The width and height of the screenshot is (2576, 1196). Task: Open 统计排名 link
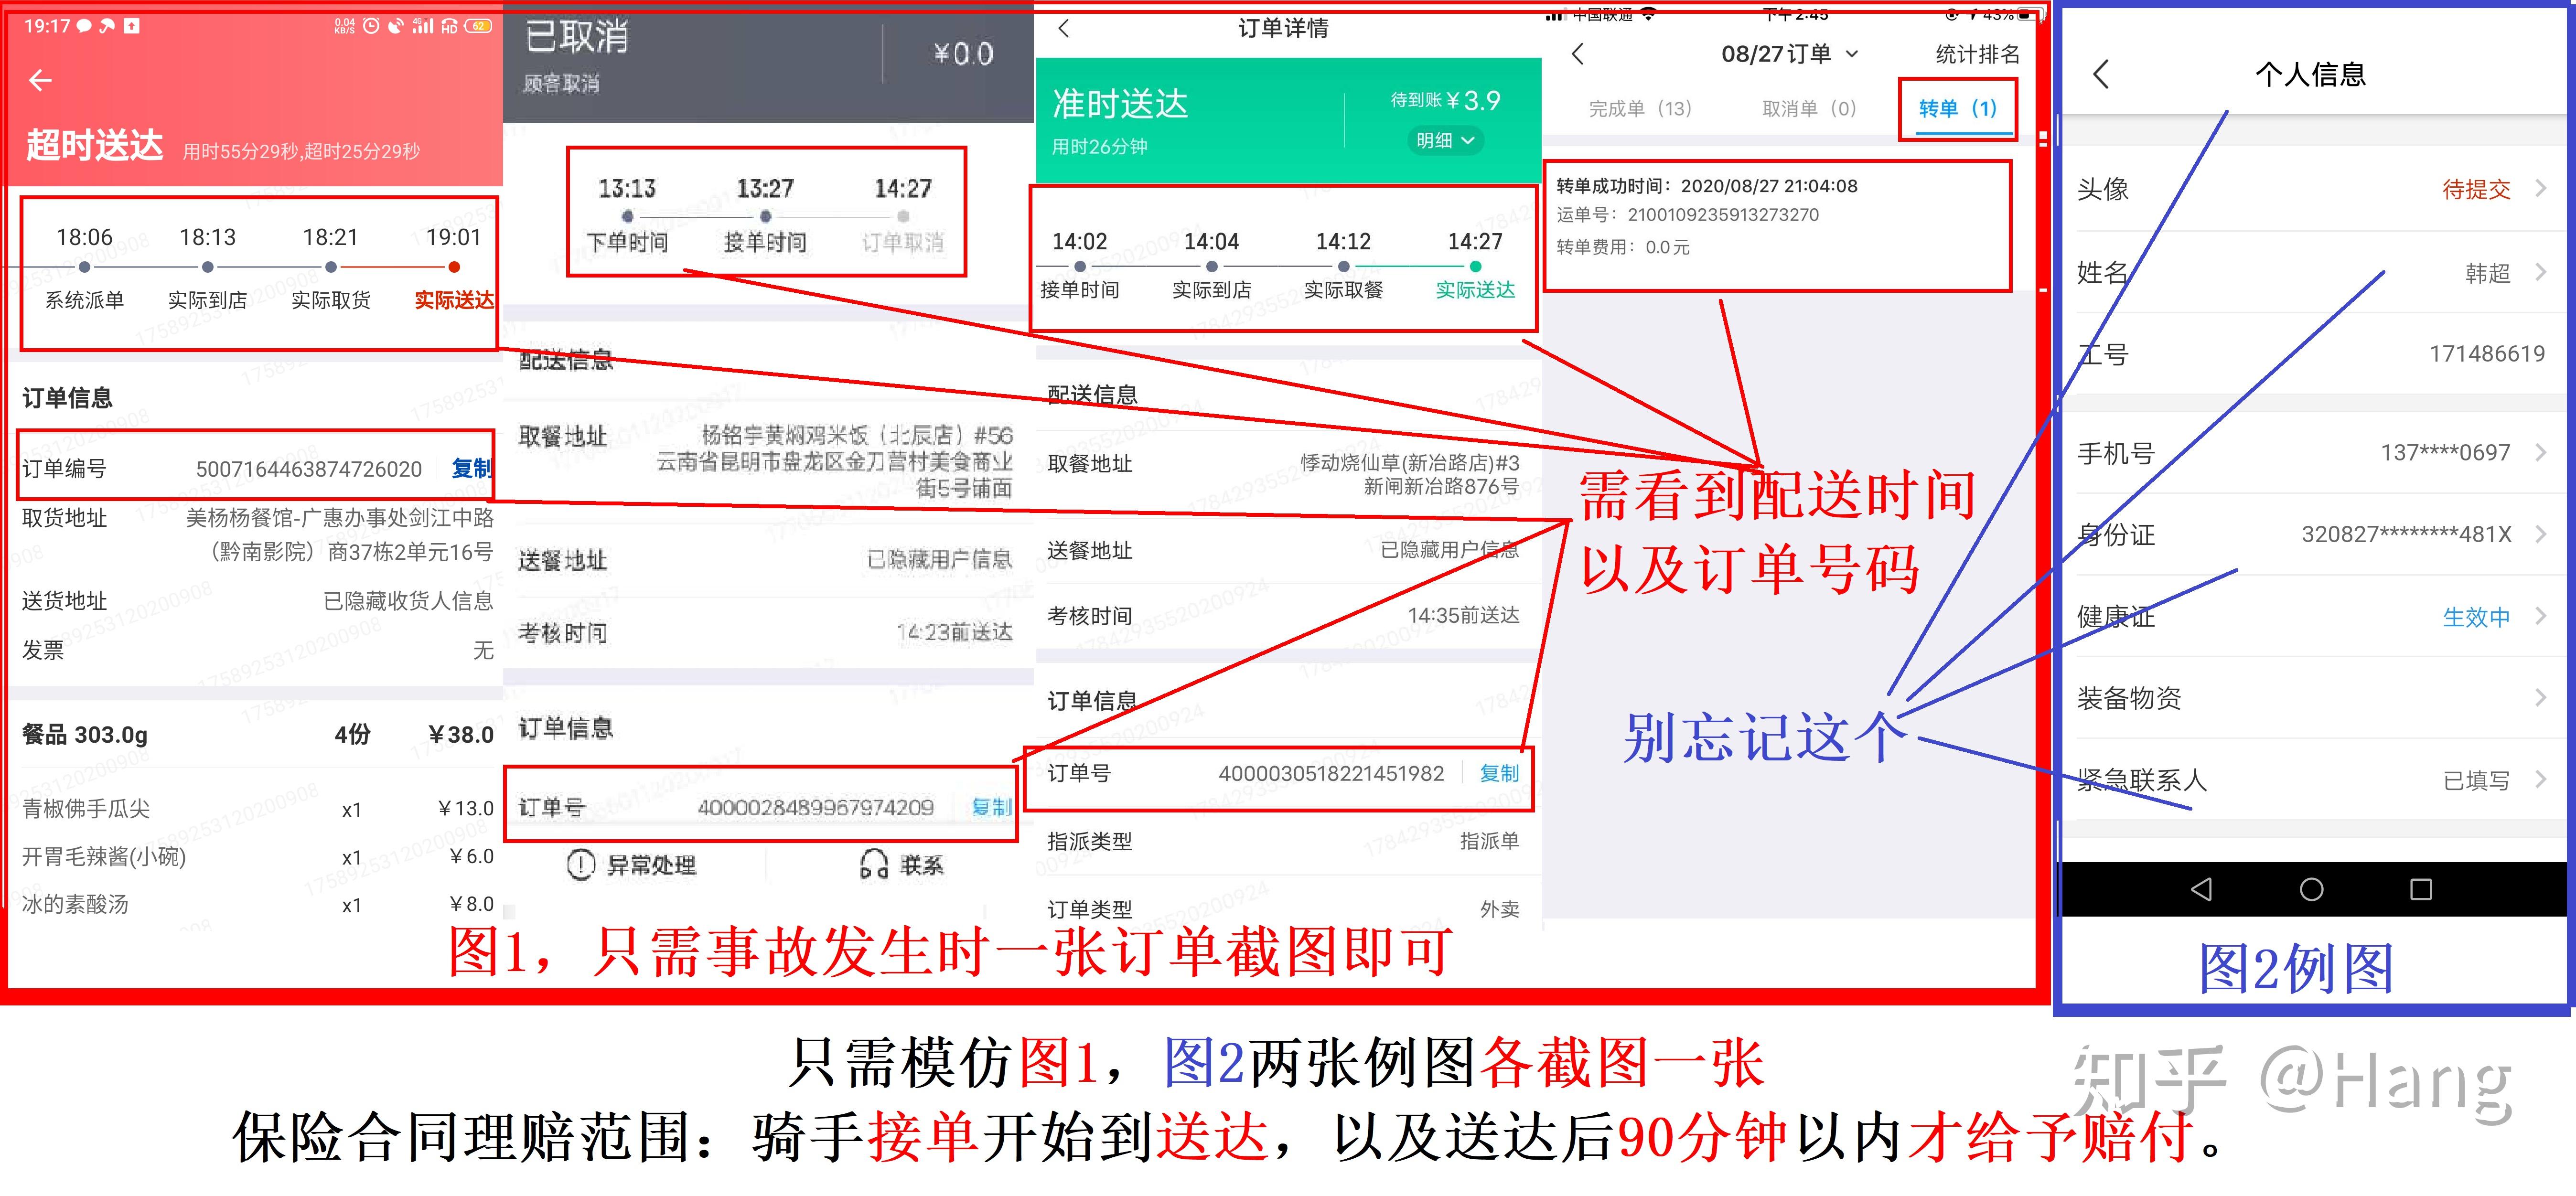[x=1977, y=54]
